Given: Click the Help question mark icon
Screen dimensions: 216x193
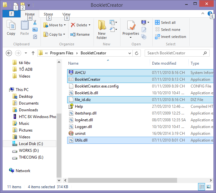Looking at the screenshot, I should click(210, 14).
